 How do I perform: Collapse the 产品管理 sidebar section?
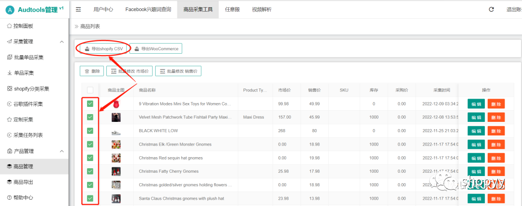point(61,151)
